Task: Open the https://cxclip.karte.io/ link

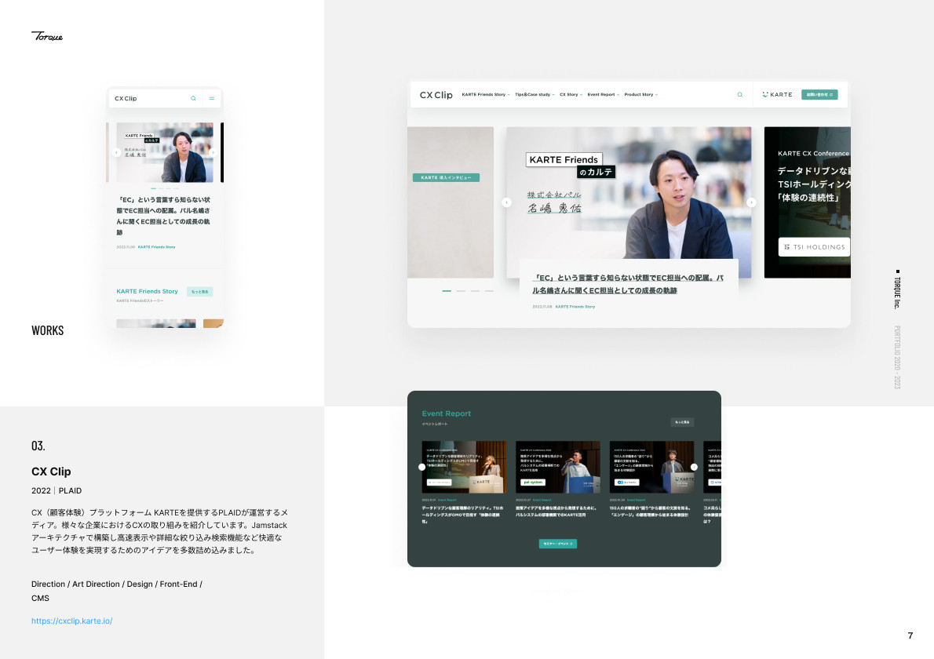Action: point(72,621)
